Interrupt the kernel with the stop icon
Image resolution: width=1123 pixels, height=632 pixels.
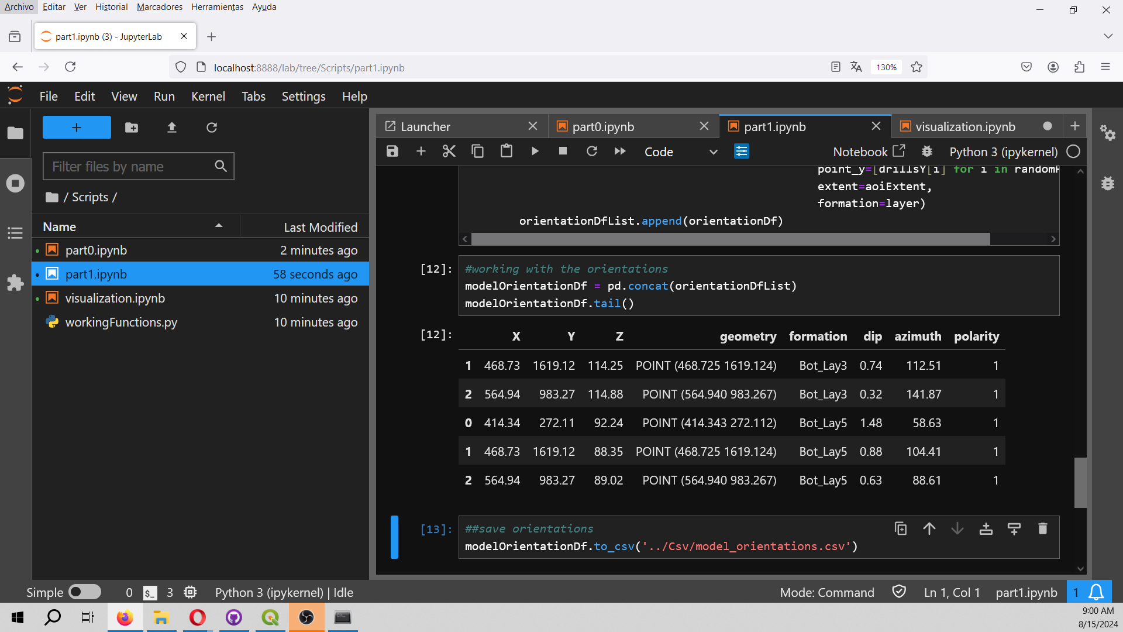pos(563,152)
